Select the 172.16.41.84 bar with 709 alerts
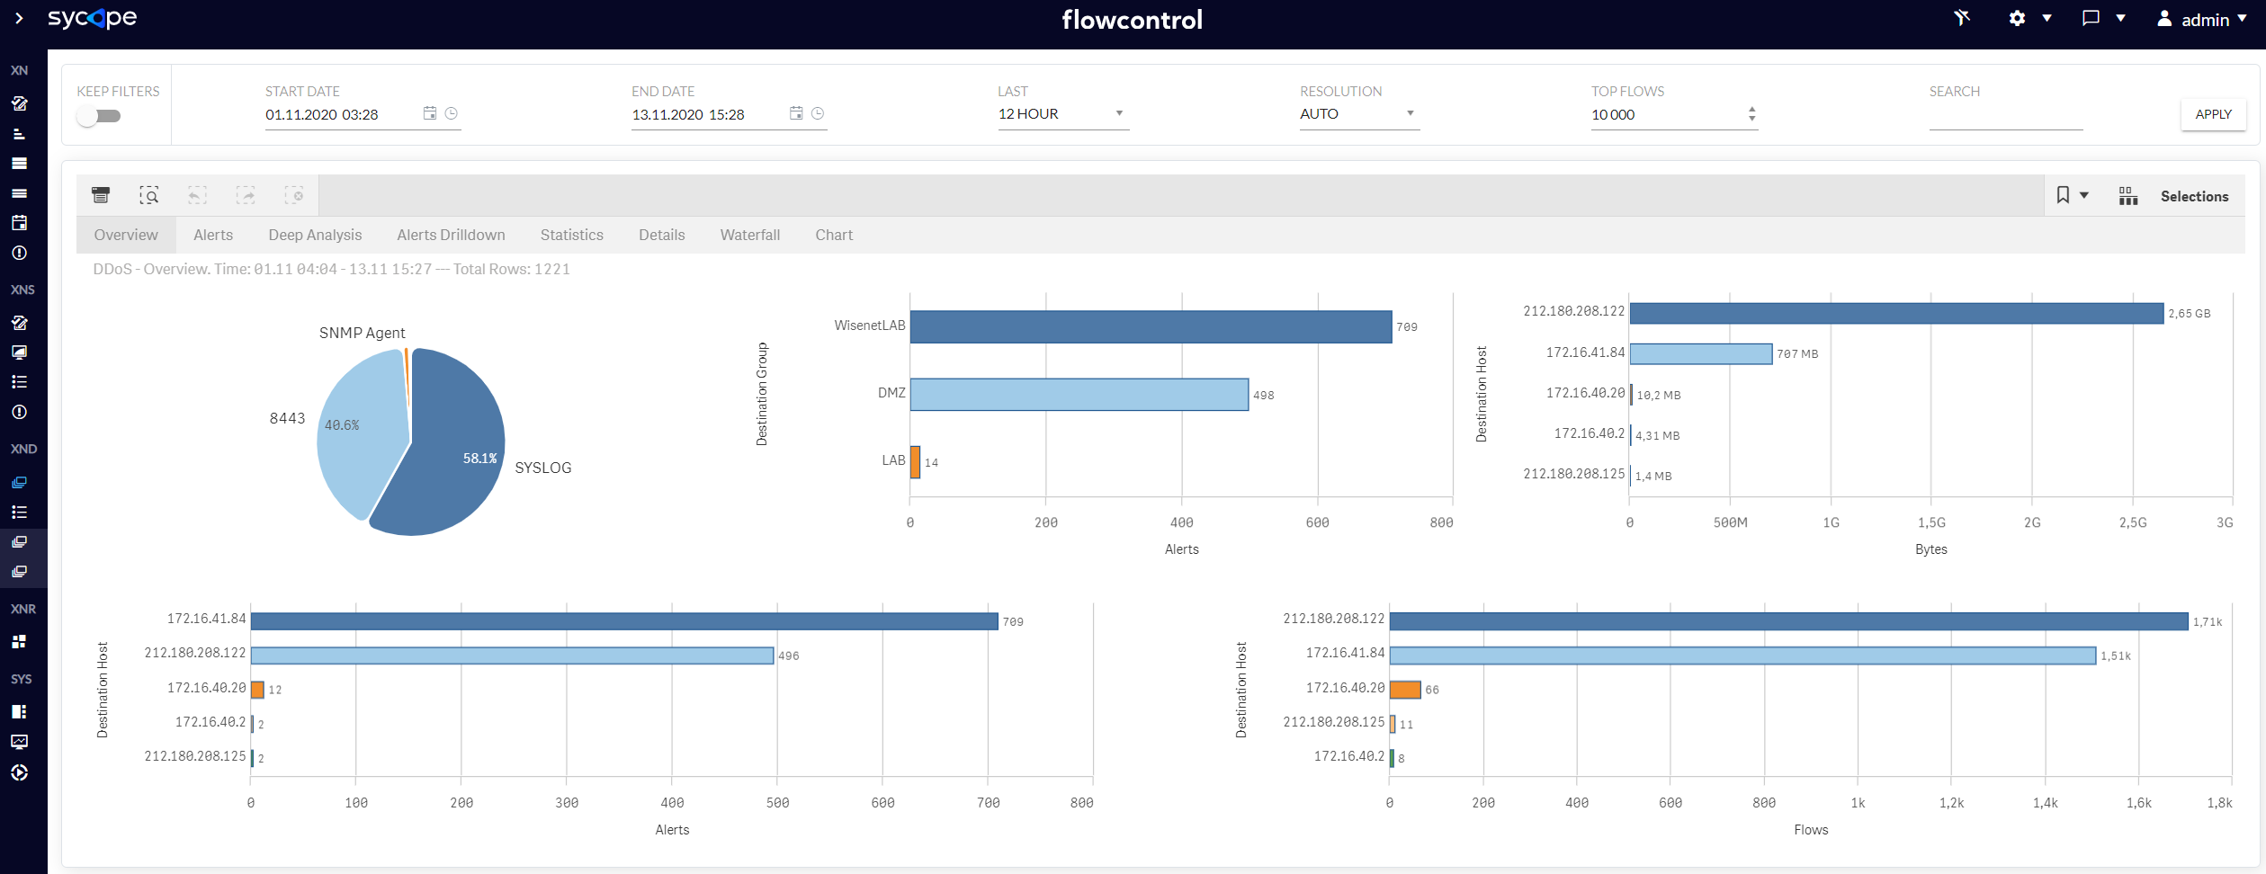Image resolution: width=2266 pixels, height=874 pixels. [624, 621]
